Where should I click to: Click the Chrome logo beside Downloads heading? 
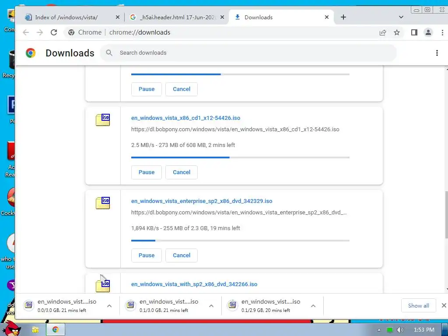pyautogui.click(x=31, y=53)
